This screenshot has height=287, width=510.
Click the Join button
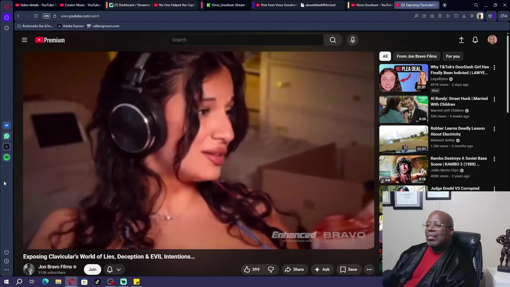(x=92, y=269)
